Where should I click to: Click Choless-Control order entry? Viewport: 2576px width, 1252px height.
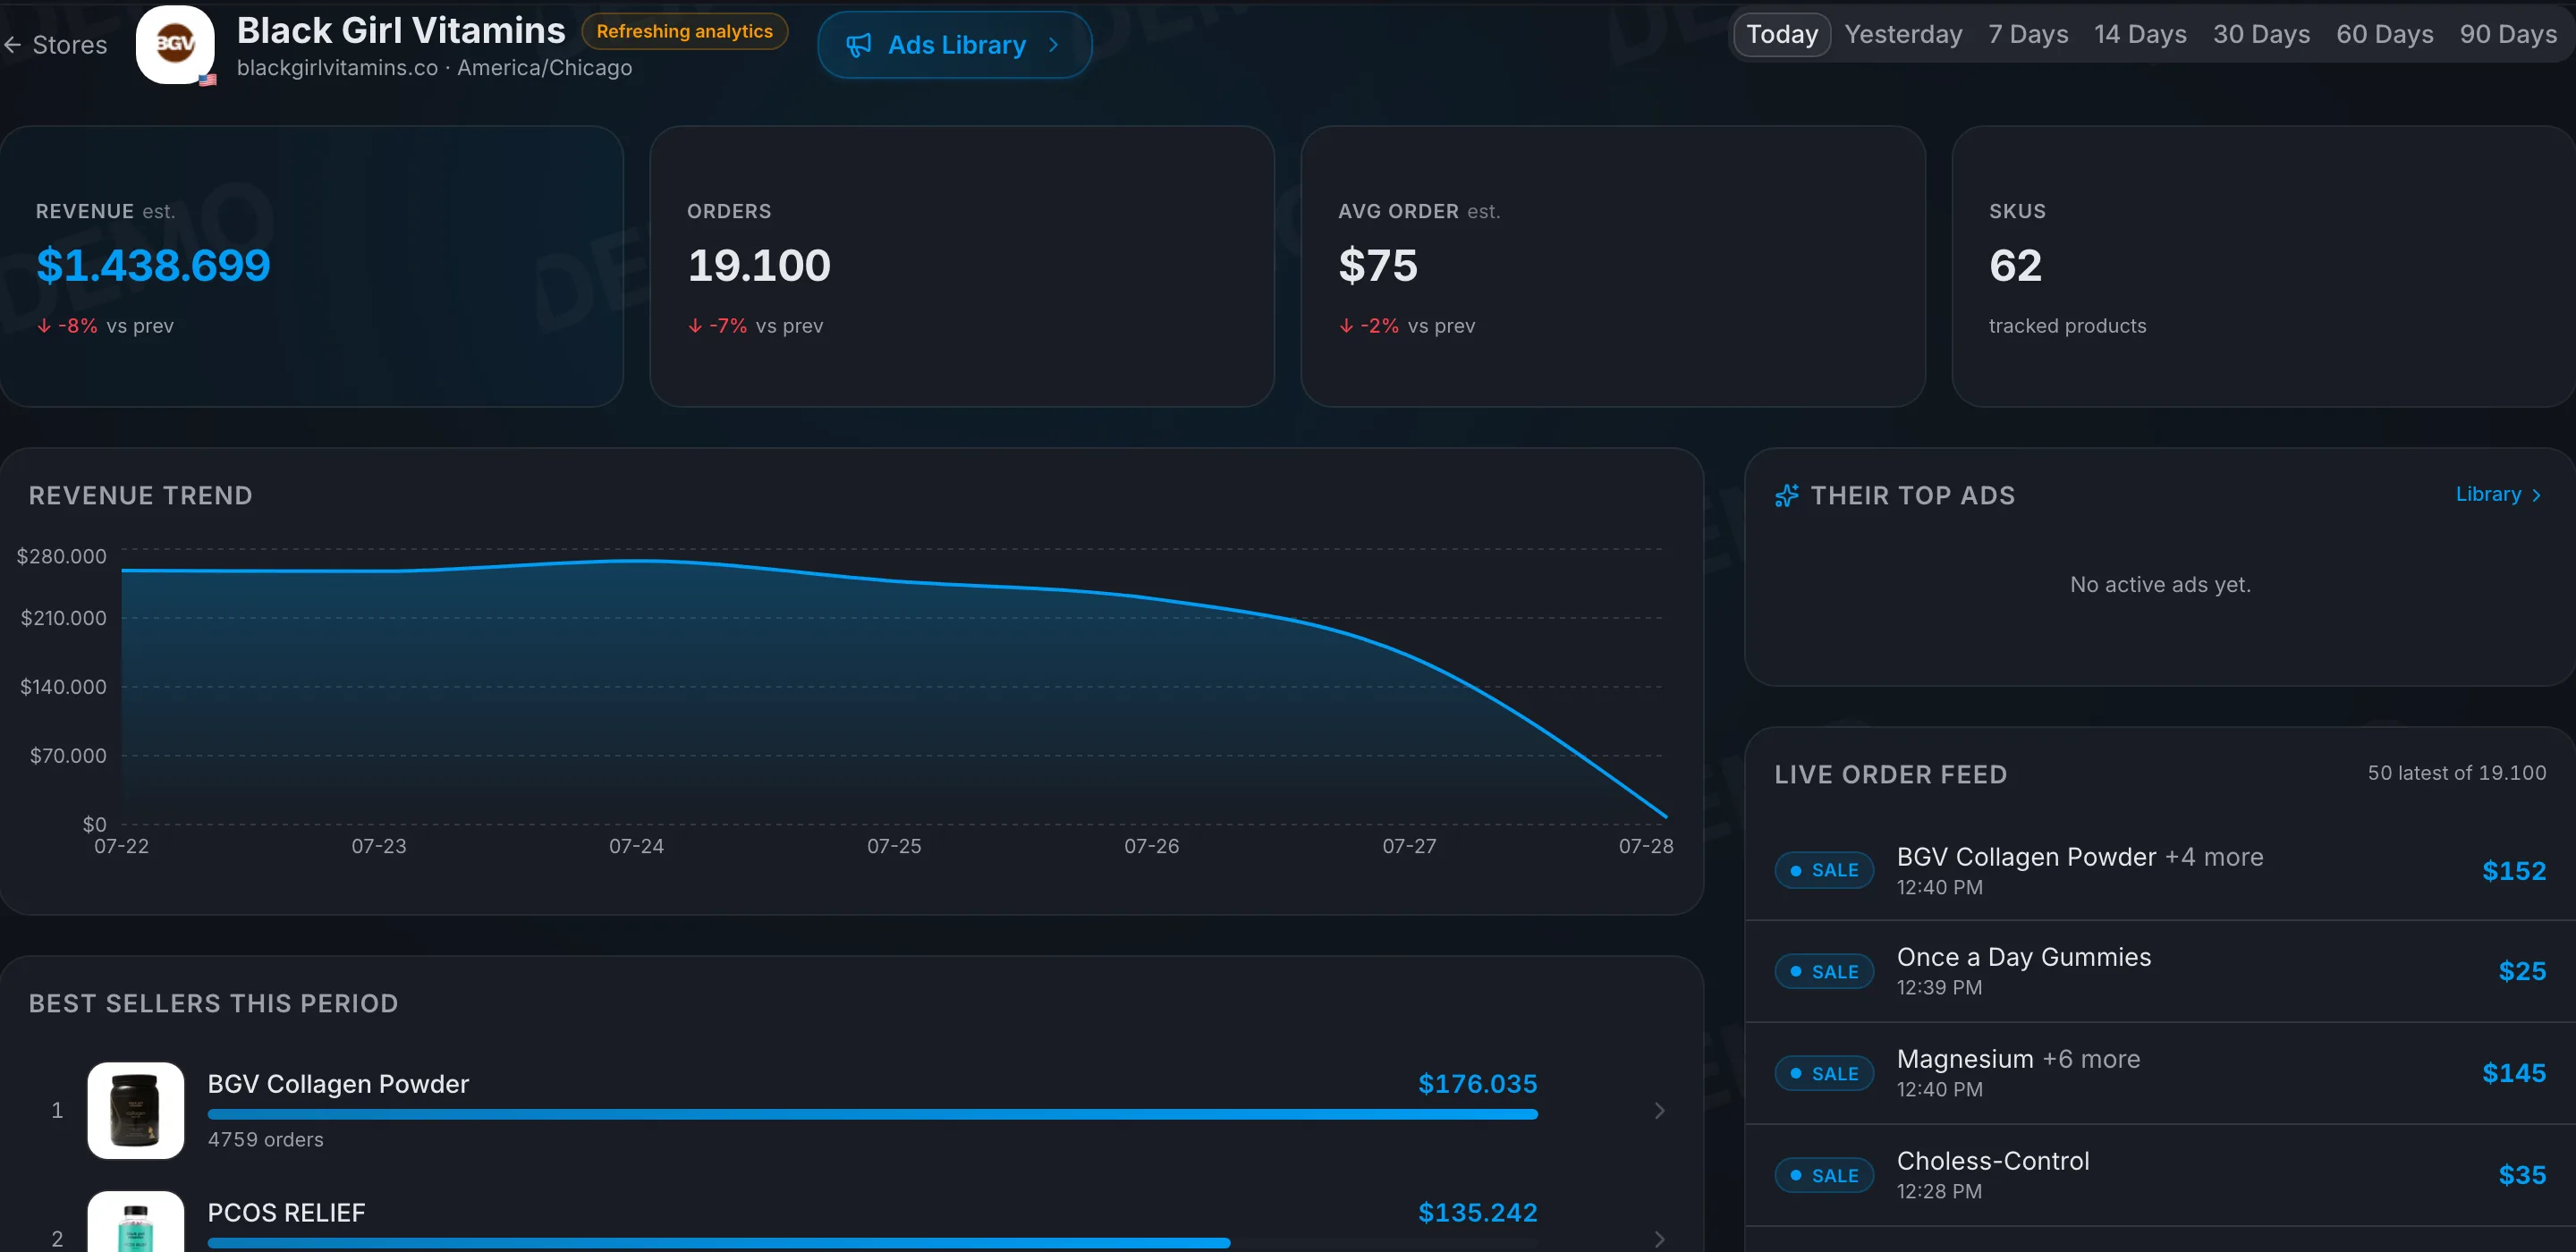tap(1993, 1161)
